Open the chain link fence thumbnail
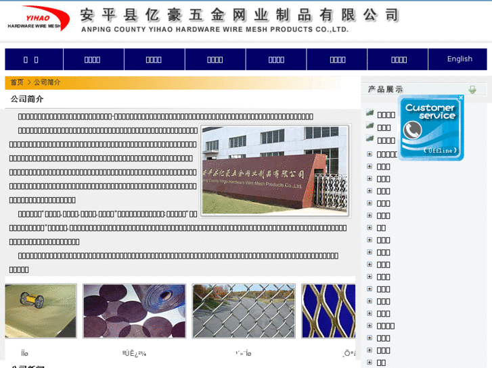Image resolution: width=492 pixels, height=368 pixels. tap(244, 311)
